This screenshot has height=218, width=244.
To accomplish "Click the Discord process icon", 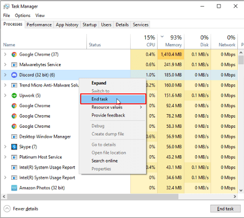I will click(14, 75).
